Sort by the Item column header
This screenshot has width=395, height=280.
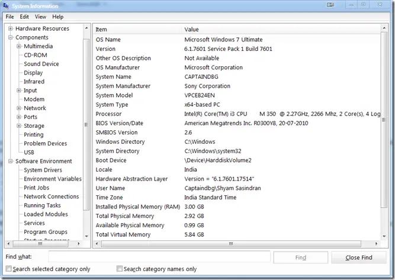point(137,29)
